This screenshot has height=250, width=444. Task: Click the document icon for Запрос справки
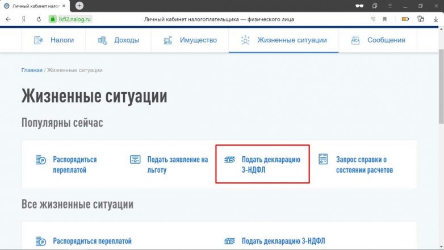pos(323,160)
